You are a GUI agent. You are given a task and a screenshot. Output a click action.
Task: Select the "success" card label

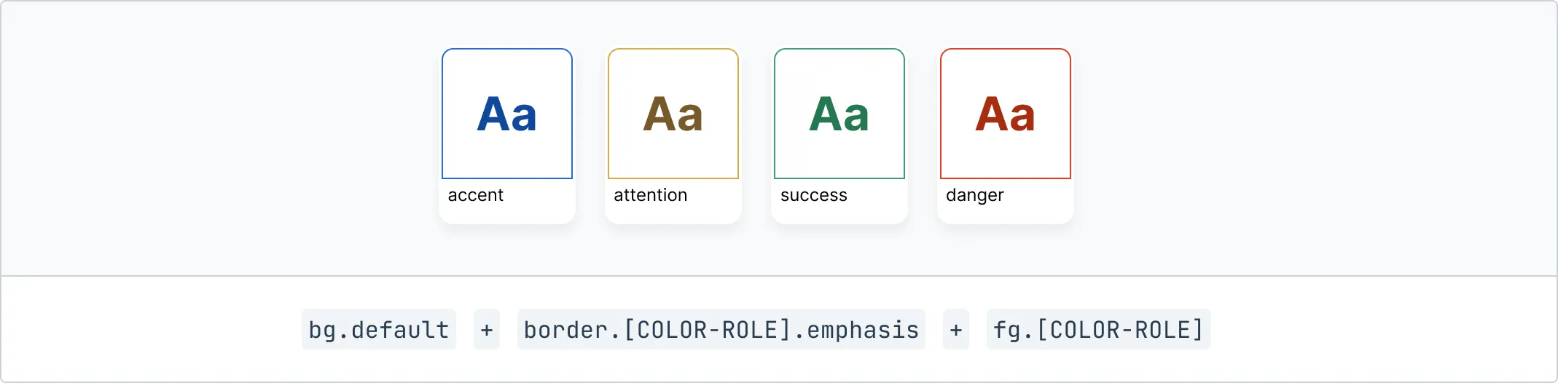tap(814, 195)
